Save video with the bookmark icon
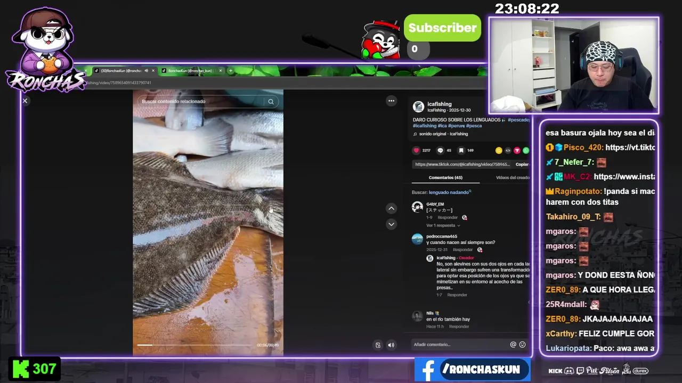682x383 pixels. 461,151
